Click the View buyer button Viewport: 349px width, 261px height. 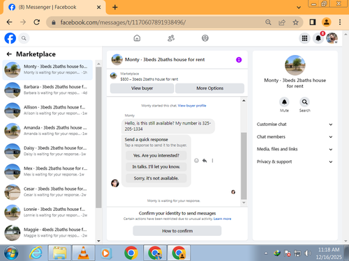pyautogui.click(x=142, y=88)
